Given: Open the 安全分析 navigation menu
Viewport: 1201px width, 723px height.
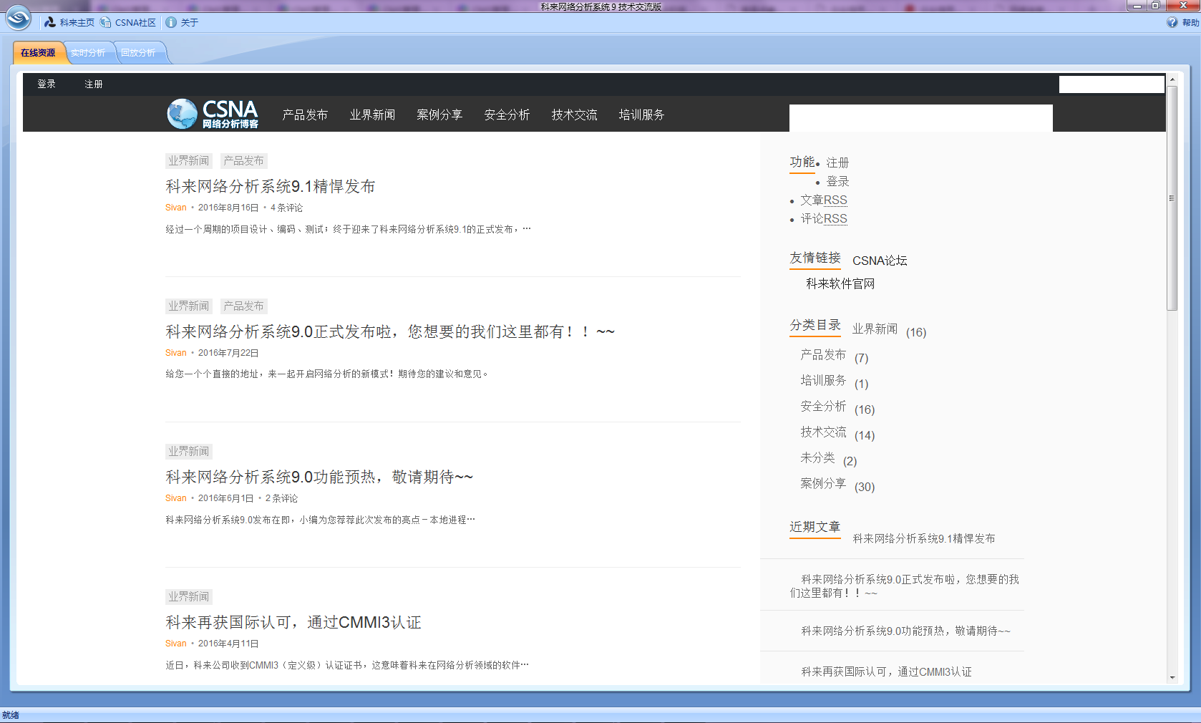Looking at the screenshot, I should tap(507, 115).
